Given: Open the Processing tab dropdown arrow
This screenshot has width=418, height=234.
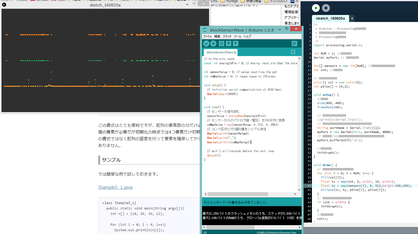Looking at the screenshot, I should click(x=352, y=18).
